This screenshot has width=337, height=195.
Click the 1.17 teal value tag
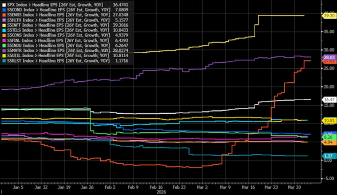click(x=328, y=156)
